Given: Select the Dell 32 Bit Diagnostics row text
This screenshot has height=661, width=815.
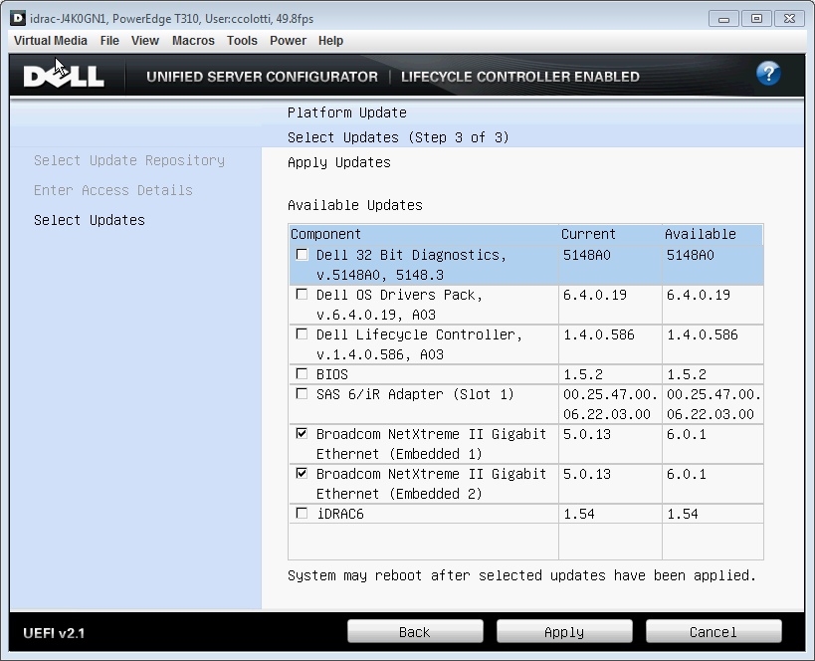Looking at the screenshot, I should click(411, 265).
